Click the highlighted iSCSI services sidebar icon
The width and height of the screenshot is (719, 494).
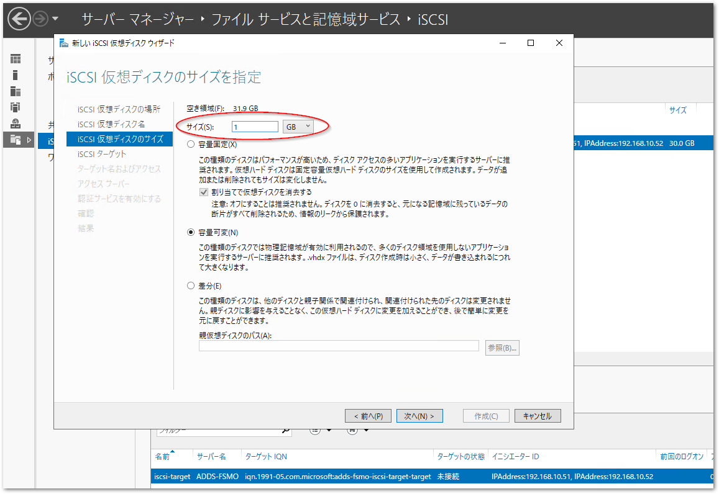click(14, 141)
